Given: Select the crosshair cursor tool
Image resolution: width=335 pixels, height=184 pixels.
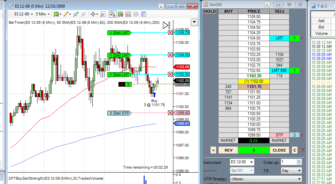Looking at the screenshot, I should [93, 14].
